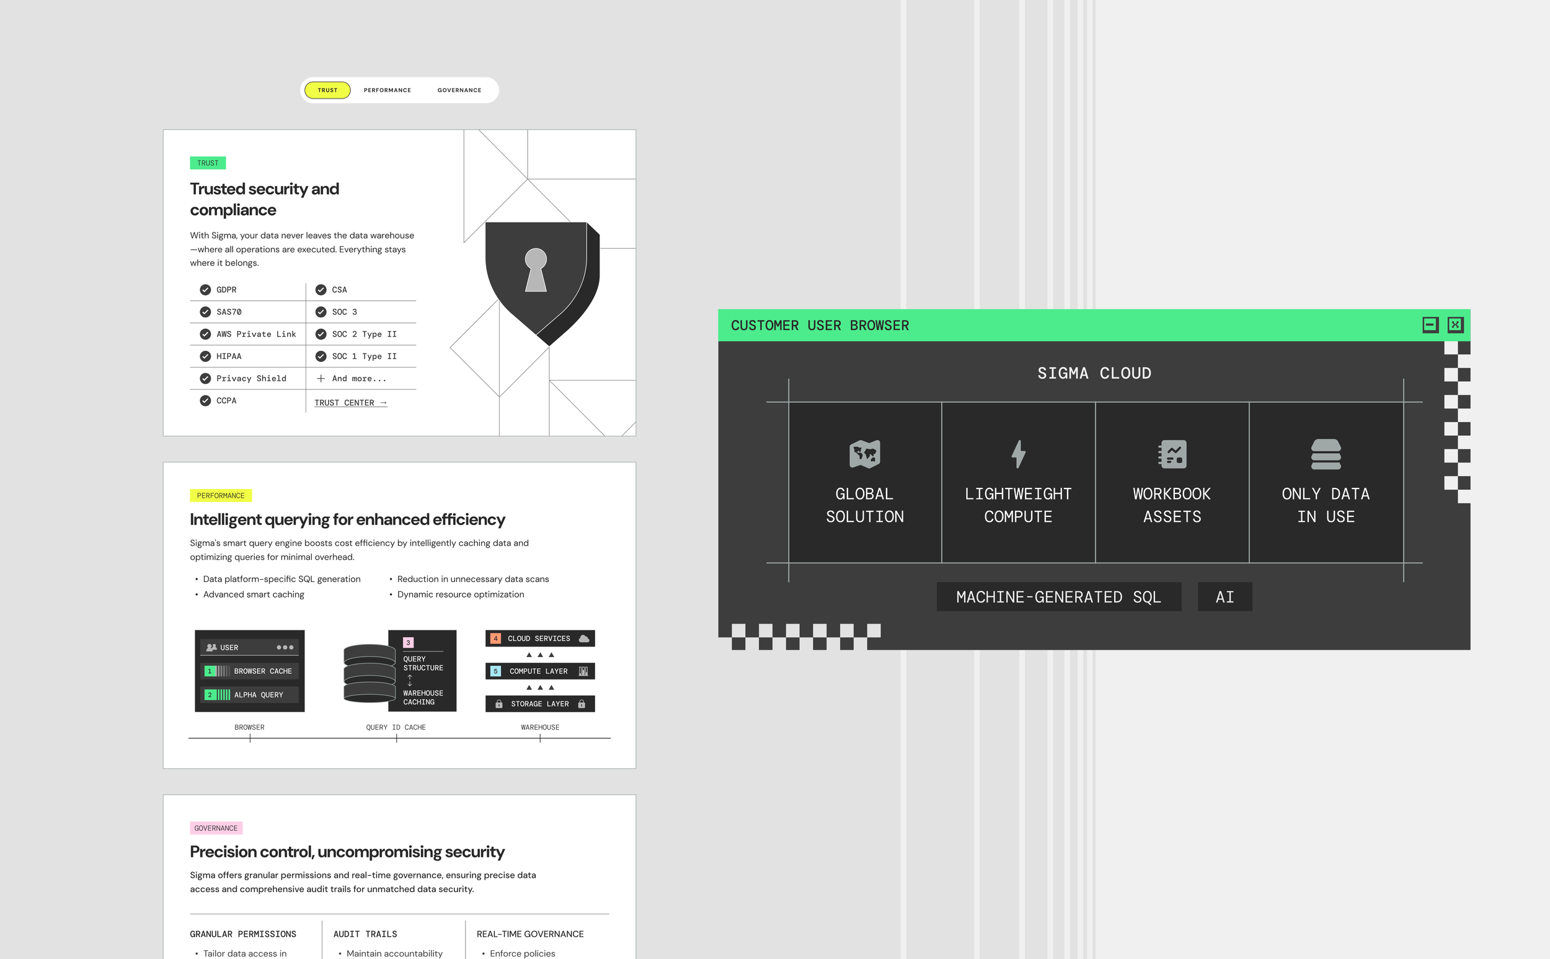Click the padlock icon in Storage Layer
This screenshot has width=1550, height=959.
582,704
